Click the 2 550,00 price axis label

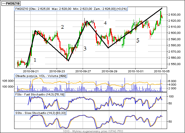coord(175,64)
